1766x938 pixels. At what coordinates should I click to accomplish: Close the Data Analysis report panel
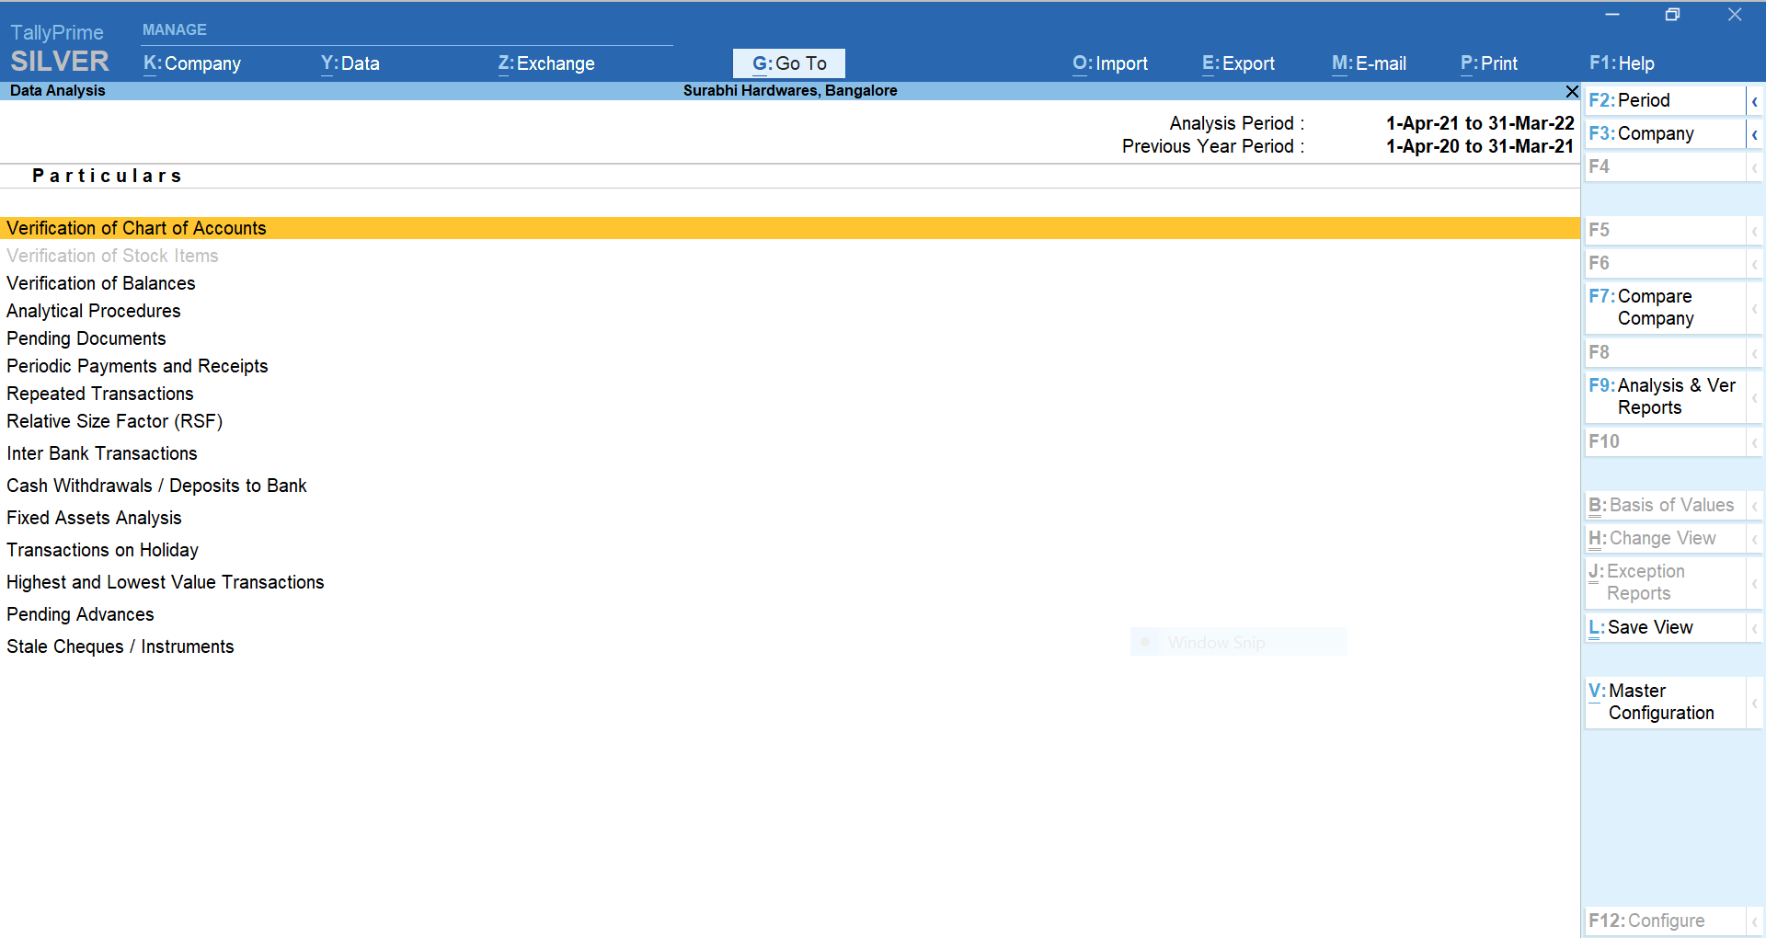coord(1572,91)
